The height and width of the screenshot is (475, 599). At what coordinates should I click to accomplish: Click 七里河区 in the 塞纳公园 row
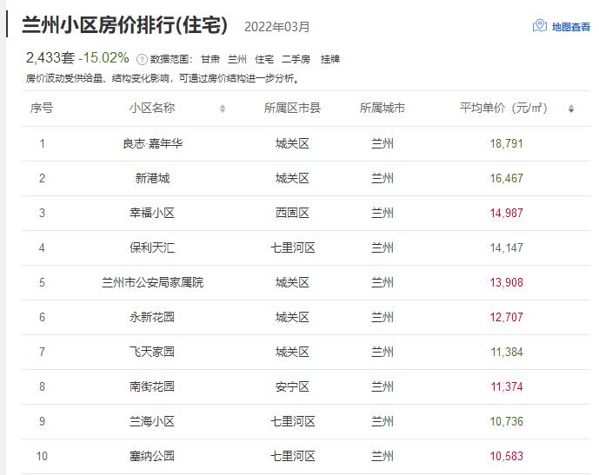(293, 456)
